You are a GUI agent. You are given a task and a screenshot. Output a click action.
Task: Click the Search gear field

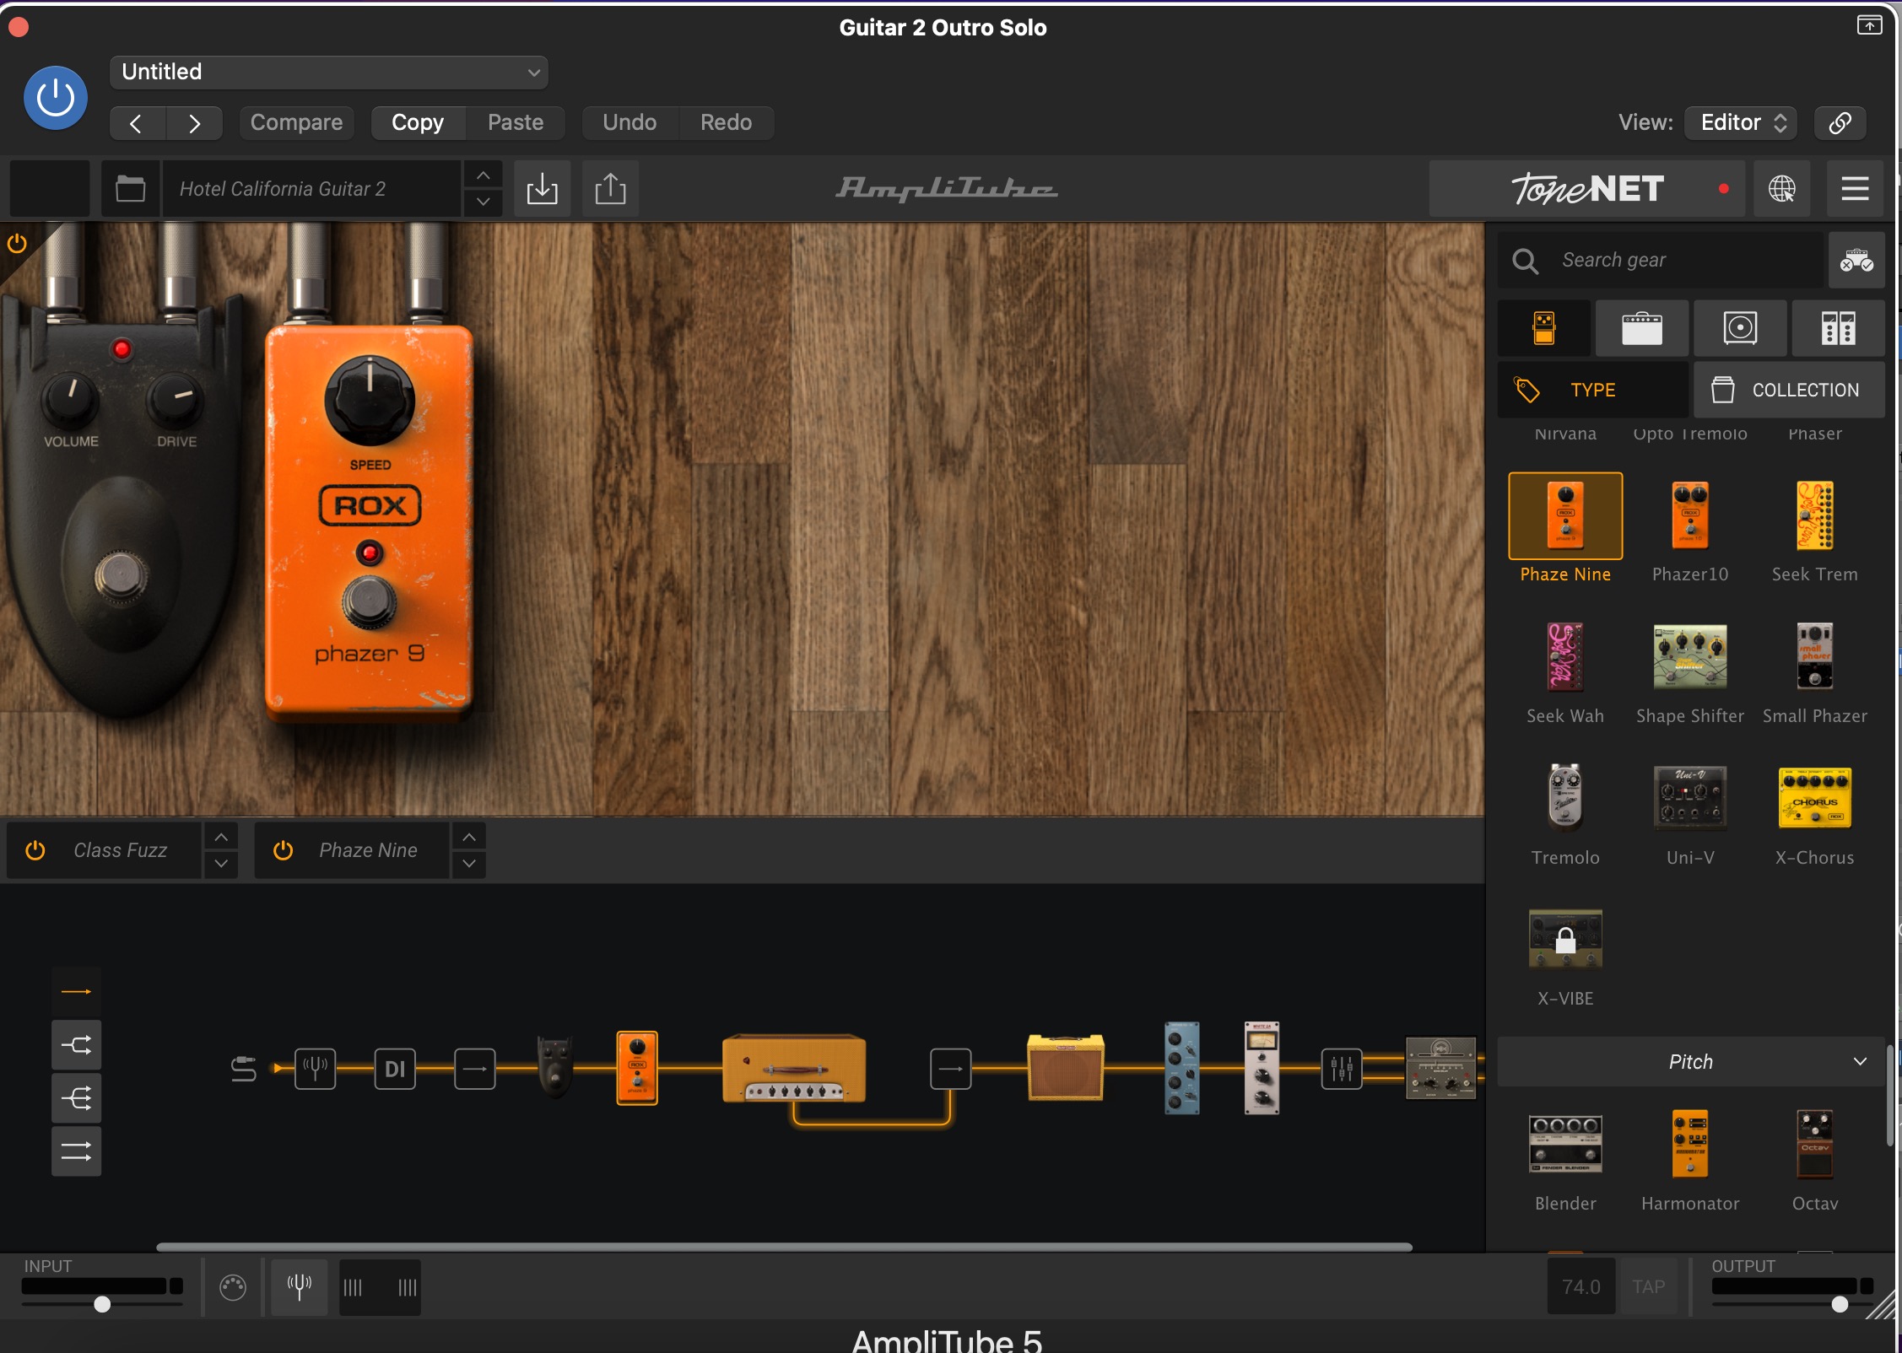click(1661, 261)
